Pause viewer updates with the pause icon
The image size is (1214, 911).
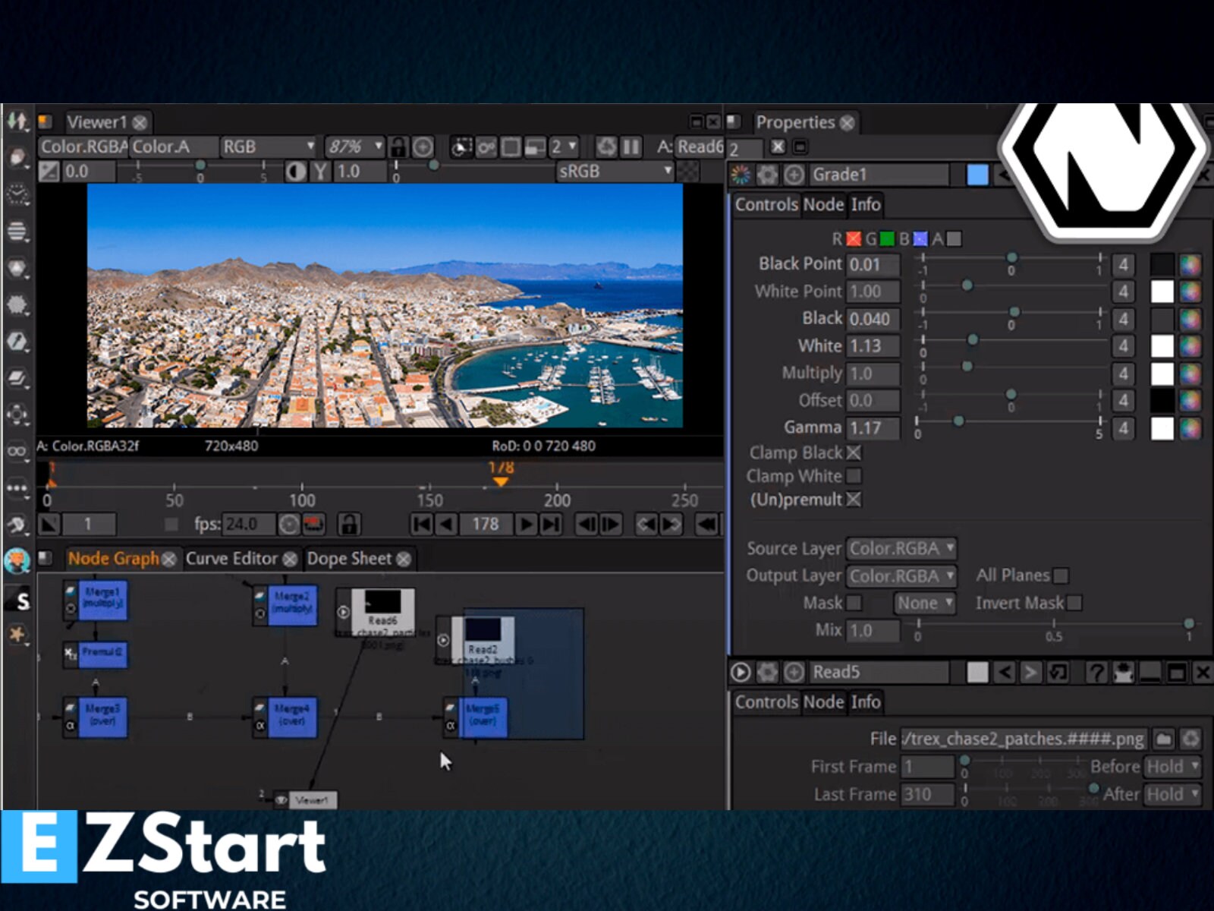tap(631, 147)
